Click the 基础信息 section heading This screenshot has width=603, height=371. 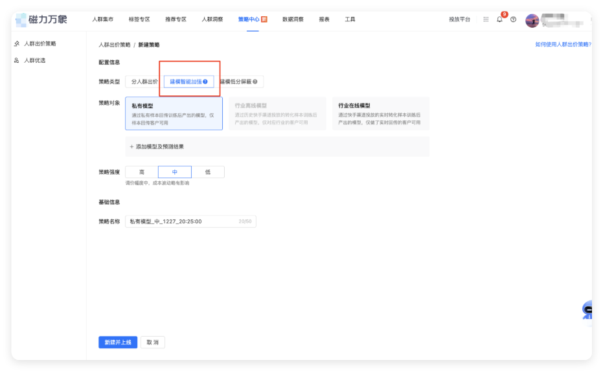pyautogui.click(x=109, y=202)
